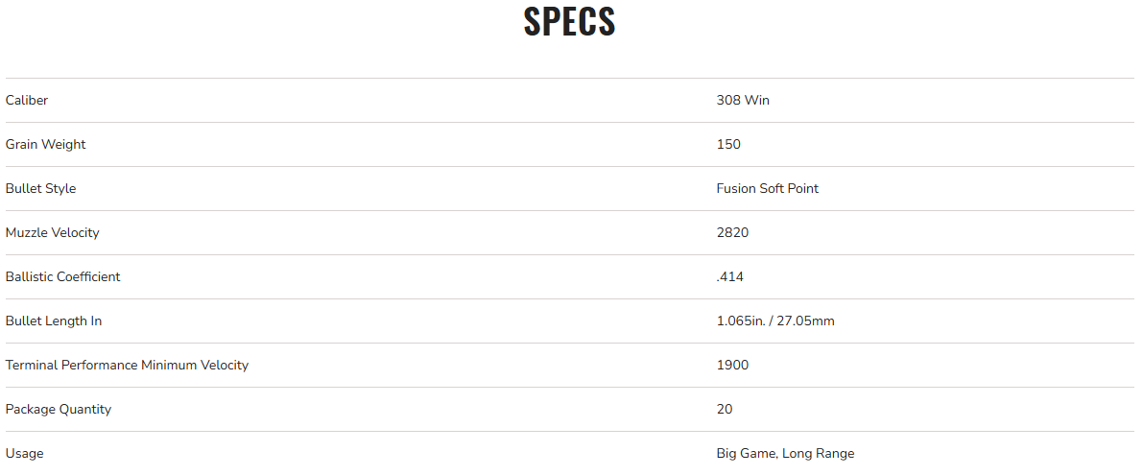Image resolution: width=1143 pixels, height=475 pixels.
Task: Click the SPECS heading
Action: click(x=569, y=22)
